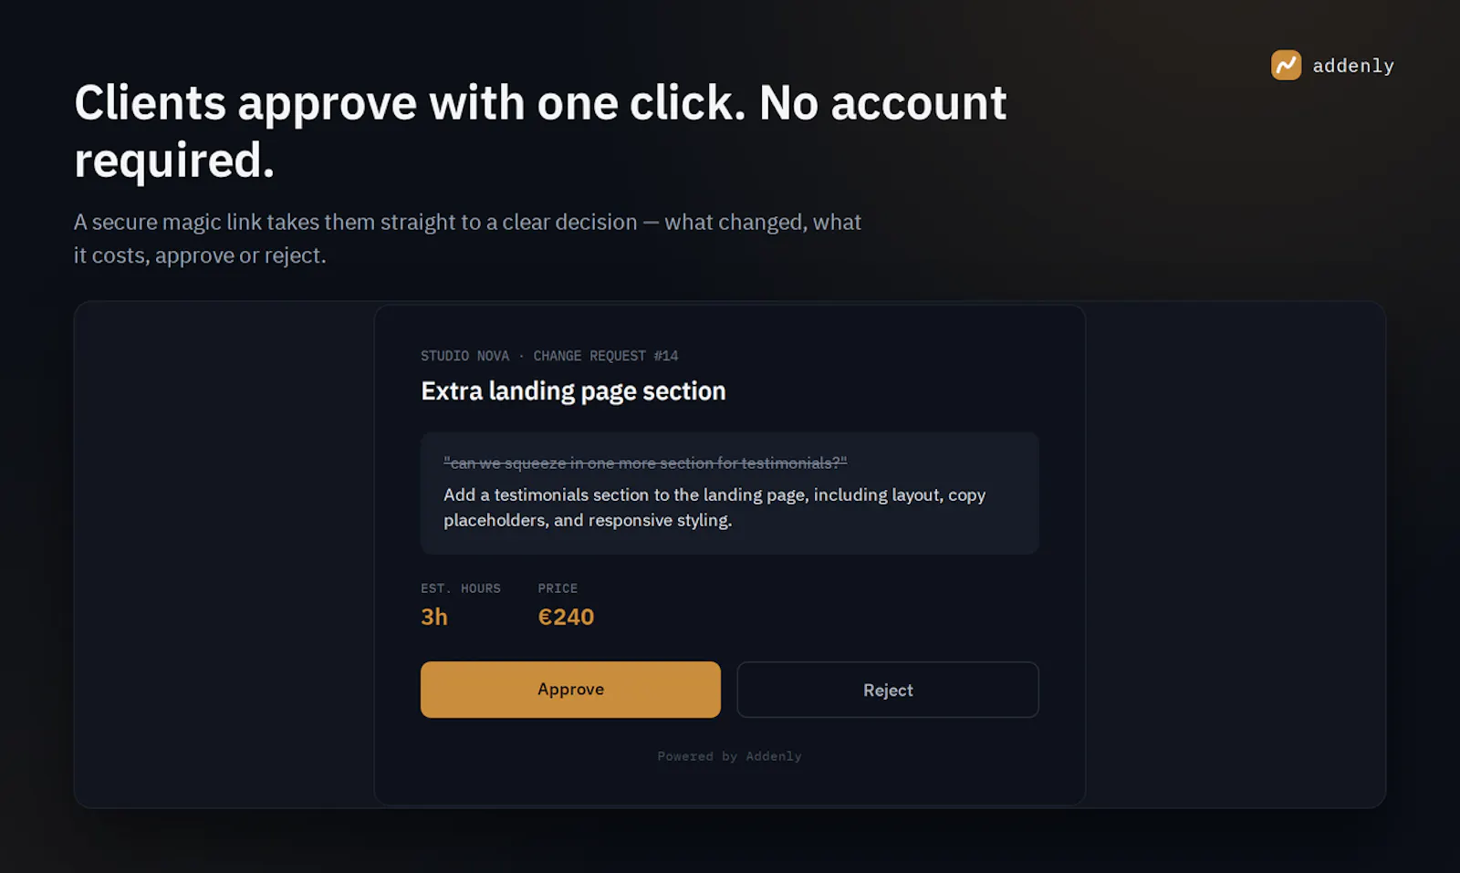
Task: Click the €240 price value
Action: tap(566, 617)
